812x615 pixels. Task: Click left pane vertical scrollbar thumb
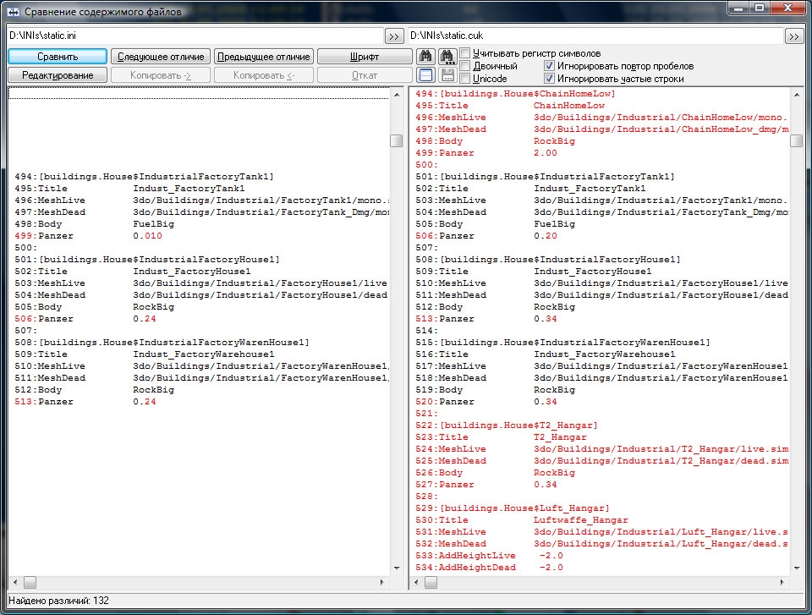pyautogui.click(x=396, y=140)
